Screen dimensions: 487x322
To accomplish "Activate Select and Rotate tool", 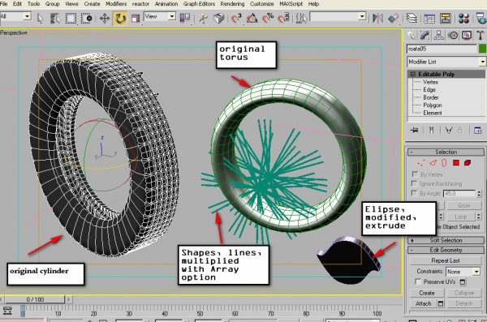I will coord(120,19).
